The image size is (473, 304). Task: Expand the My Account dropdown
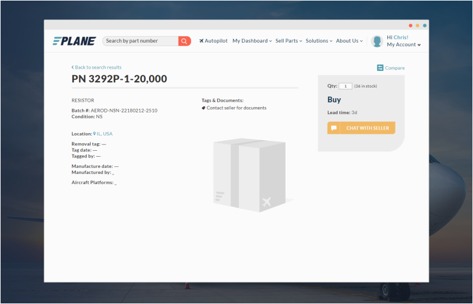[x=404, y=45]
